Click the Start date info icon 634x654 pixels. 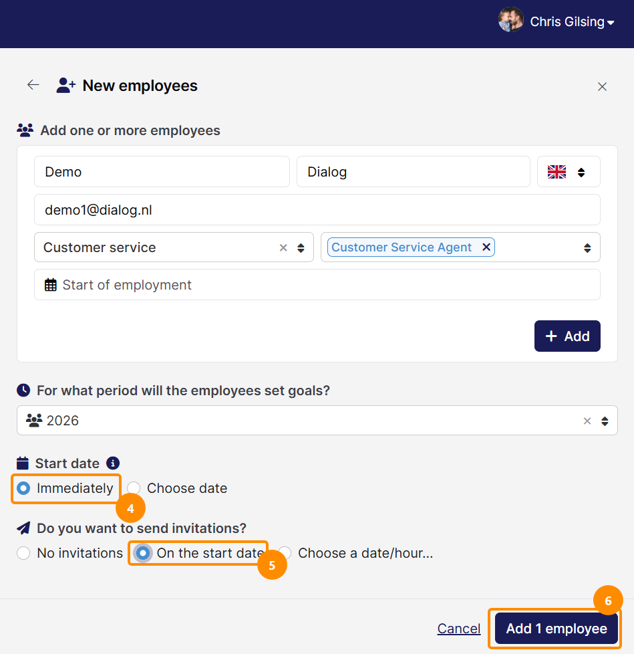113,463
